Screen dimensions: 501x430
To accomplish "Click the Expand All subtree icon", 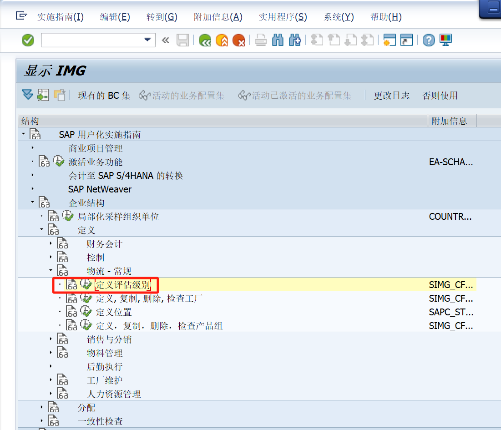I will coord(27,95).
